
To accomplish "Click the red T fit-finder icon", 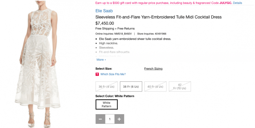I will tap(97, 74).
